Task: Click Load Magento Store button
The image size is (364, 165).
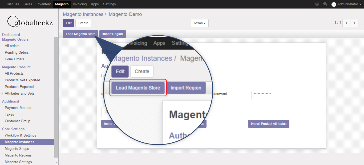Action: 80,34
